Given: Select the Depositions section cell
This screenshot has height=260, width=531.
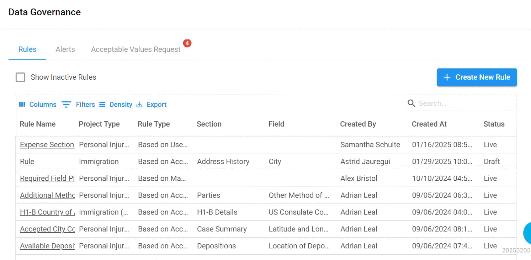Looking at the screenshot, I should coord(216,246).
